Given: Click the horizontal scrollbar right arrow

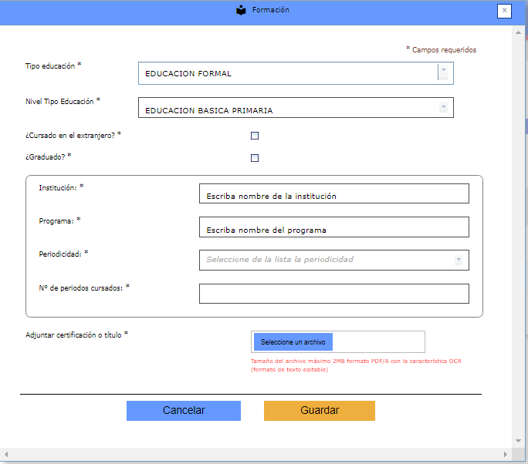Looking at the screenshot, I should point(506,452).
